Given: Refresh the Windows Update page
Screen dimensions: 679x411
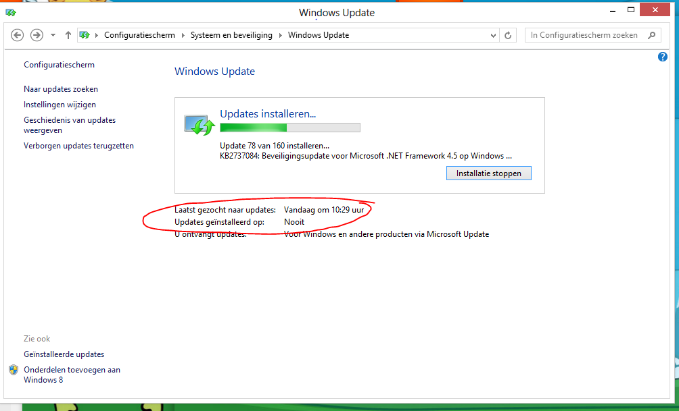Looking at the screenshot, I should point(508,36).
